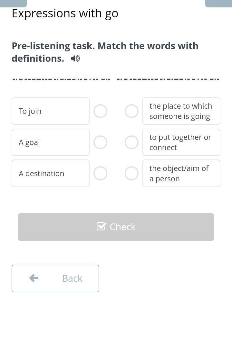Click the left-arrow icon in Back button
This screenshot has width=232, height=346.
click(34, 278)
